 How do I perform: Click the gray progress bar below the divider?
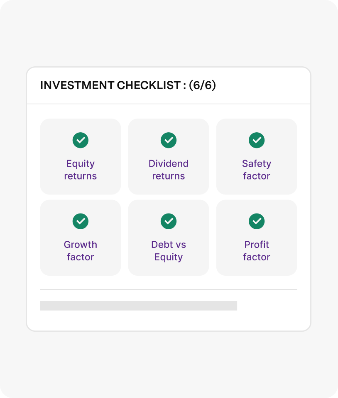[138, 306]
